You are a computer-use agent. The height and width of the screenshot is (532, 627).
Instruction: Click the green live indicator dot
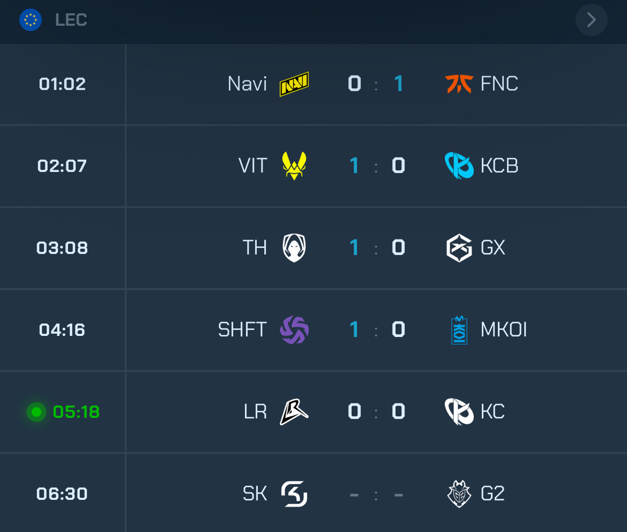36,412
